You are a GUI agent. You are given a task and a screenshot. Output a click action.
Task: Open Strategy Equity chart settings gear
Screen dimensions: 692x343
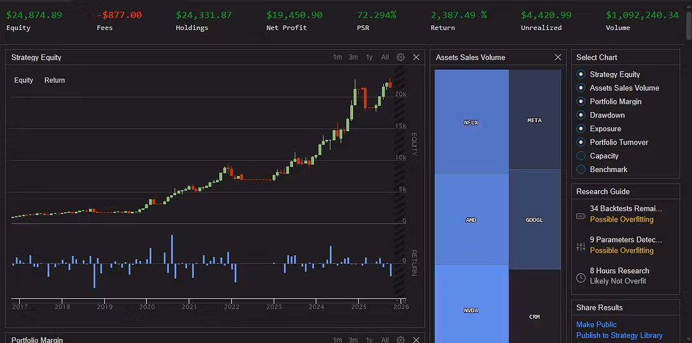400,57
